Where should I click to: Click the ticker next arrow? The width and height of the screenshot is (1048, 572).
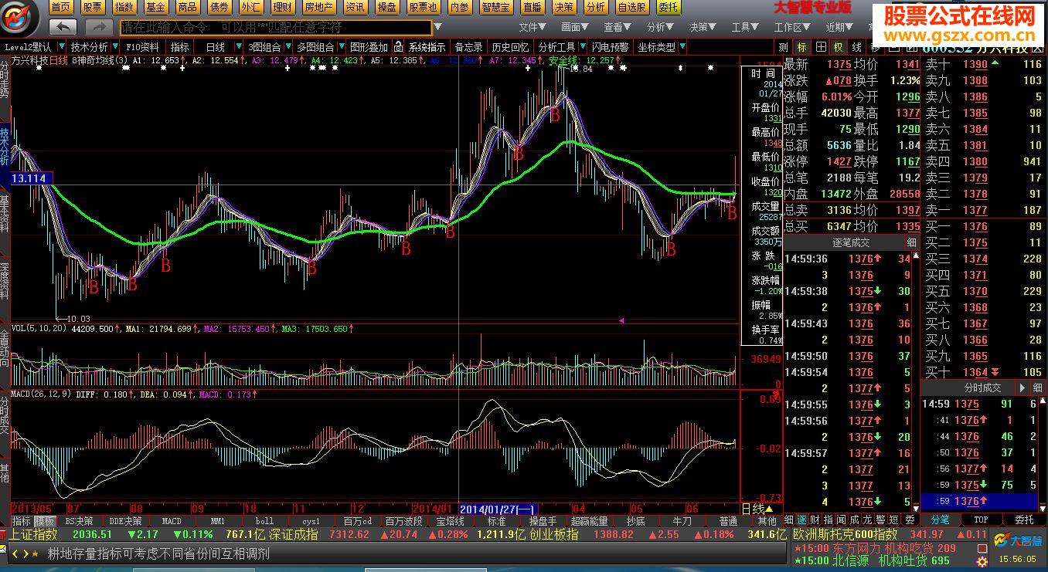coord(25,553)
